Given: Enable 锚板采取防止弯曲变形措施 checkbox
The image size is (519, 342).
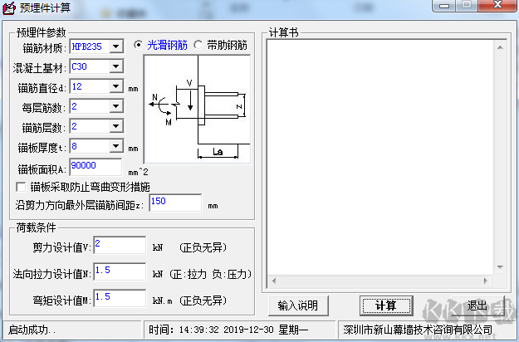Looking at the screenshot, I should tap(21, 188).
